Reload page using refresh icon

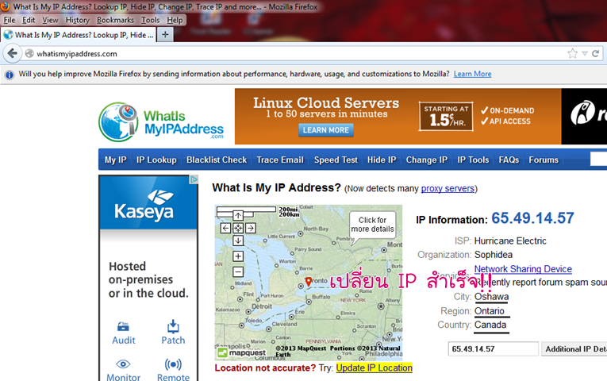(x=596, y=53)
